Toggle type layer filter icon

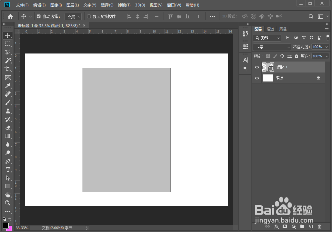coord(304,38)
